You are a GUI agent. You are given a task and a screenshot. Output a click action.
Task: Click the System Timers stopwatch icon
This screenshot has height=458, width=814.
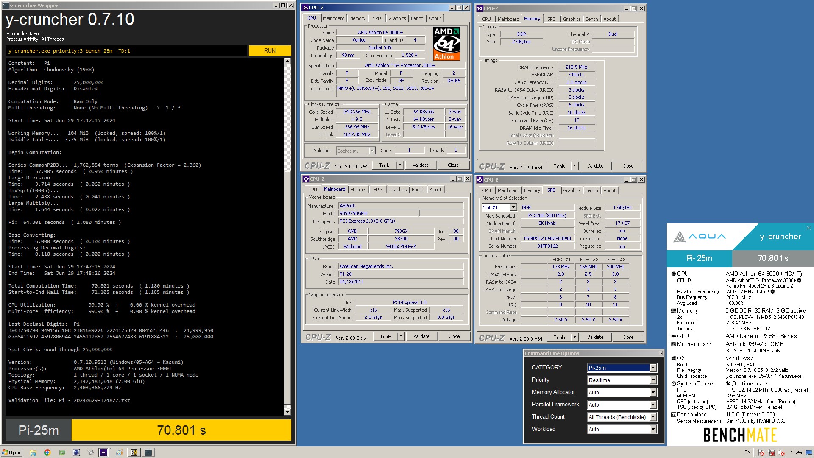coord(673,383)
